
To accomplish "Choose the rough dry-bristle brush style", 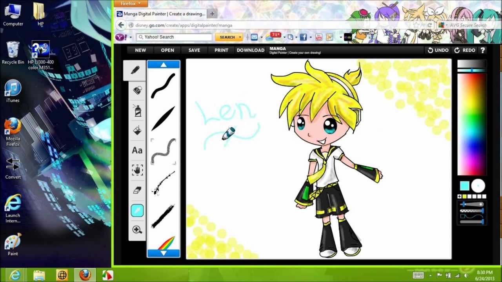I will (x=163, y=216).
